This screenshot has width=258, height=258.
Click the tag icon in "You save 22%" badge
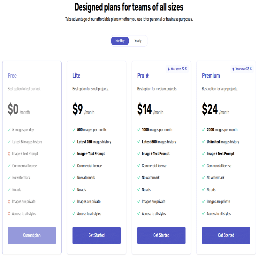click(169, 69)
